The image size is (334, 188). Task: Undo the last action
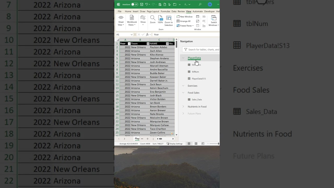tap(146, 4)
